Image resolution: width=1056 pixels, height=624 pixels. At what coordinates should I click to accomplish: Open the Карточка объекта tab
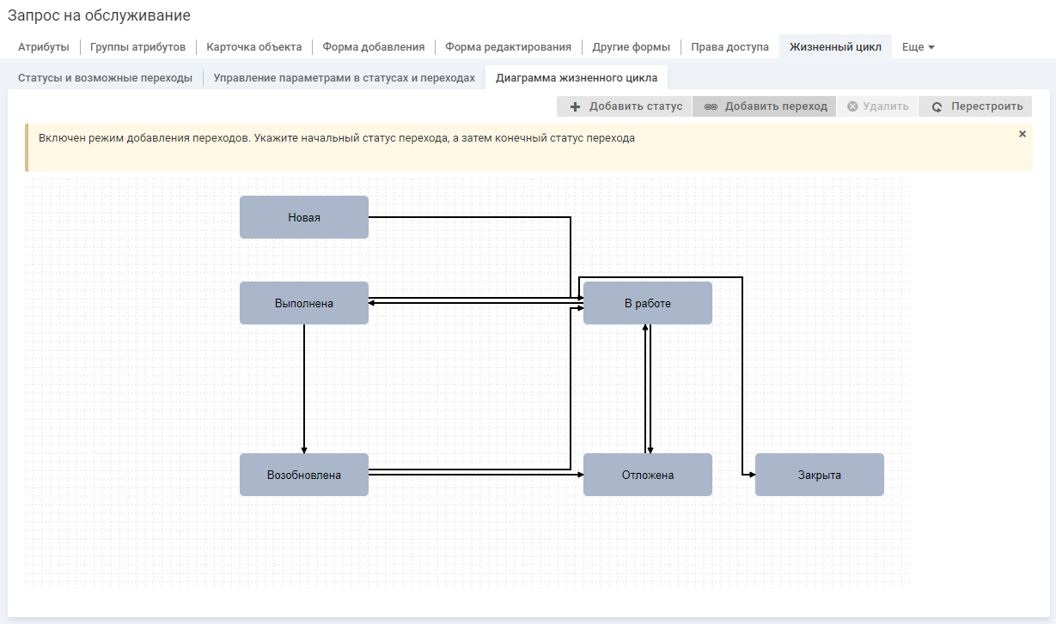(254, 47)
